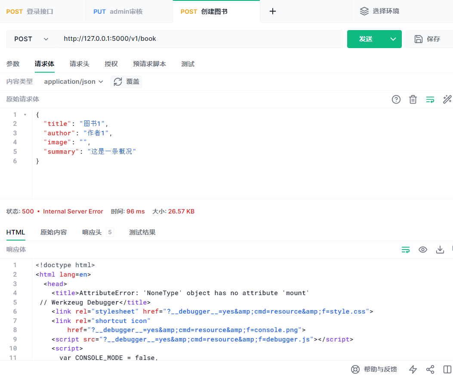Click the request URL input field
Image resolution: width=453 pixels, height=378 pixels.
[194, 39]
